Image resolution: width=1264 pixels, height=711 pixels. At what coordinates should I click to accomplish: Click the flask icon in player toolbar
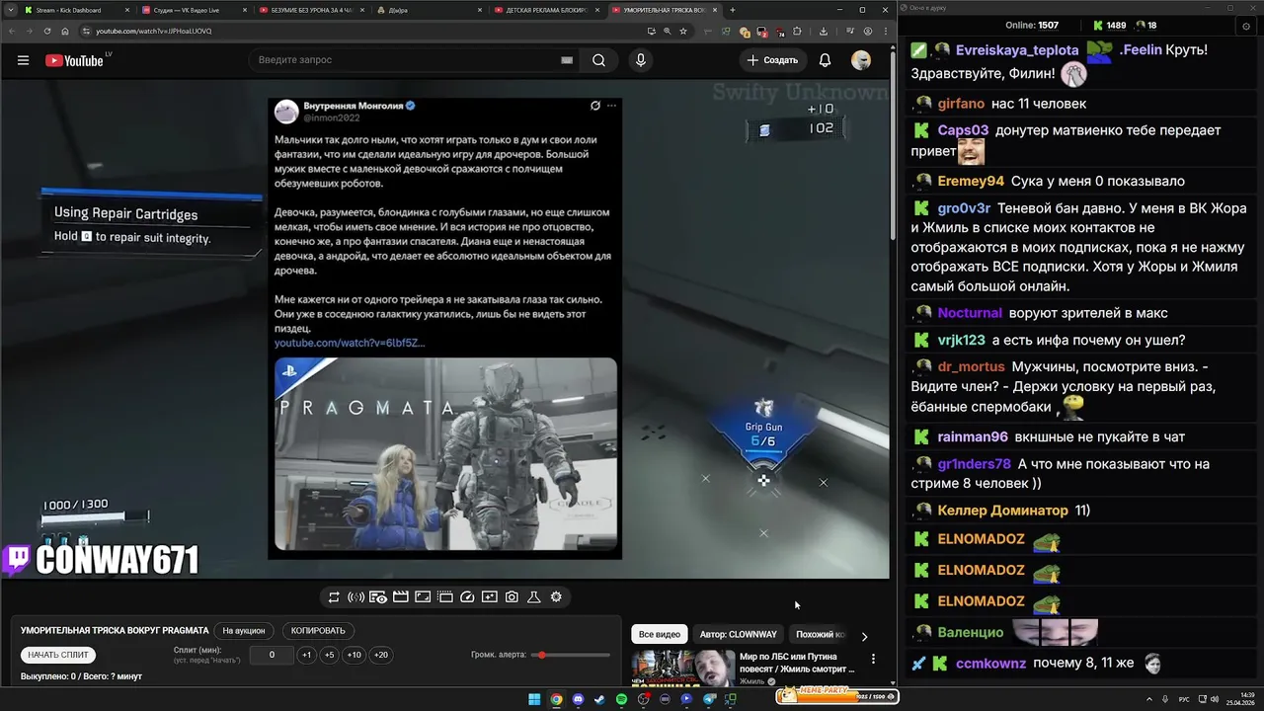coord(533,596)
